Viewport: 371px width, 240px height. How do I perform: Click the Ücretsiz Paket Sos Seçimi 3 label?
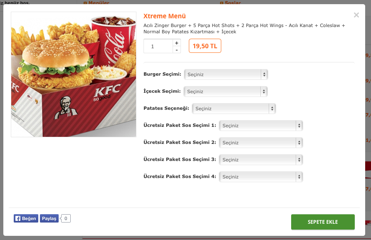click(x=180, y=159)
